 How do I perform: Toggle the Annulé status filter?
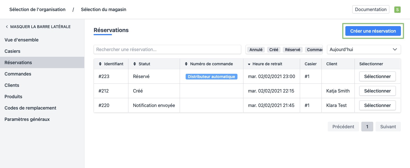[256, 50]
